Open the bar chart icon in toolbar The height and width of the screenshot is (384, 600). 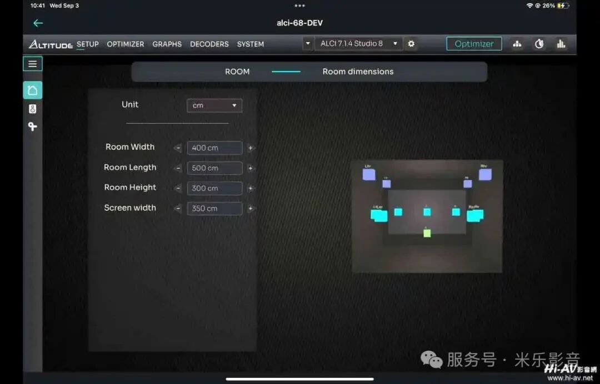[x=561, y=44]
